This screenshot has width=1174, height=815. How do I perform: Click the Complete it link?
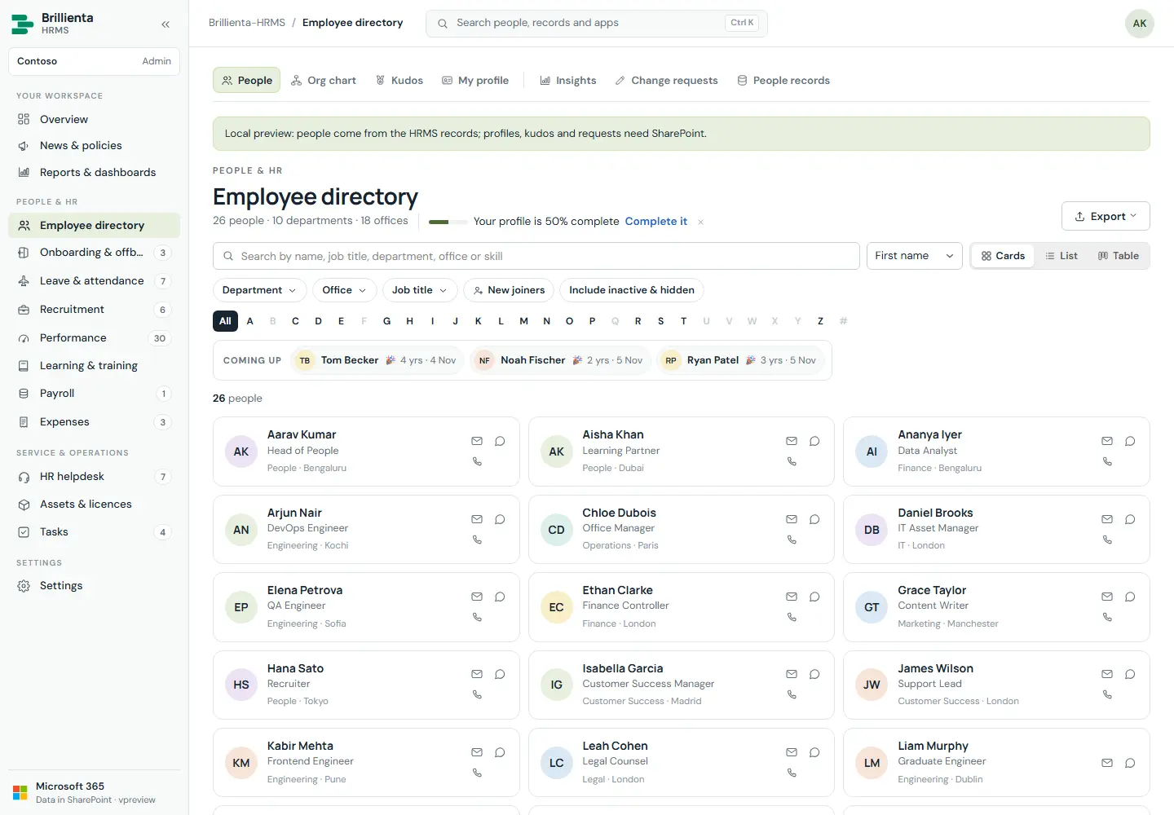point(656,222)
